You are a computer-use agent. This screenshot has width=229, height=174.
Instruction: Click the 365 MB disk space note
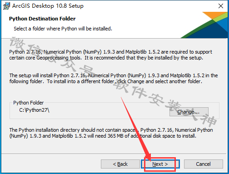click(111, 133)
